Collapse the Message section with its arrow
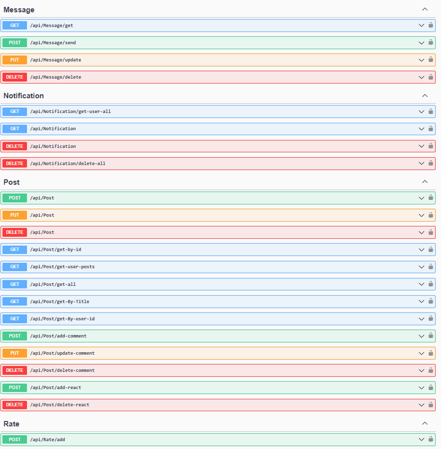Screen dimensions: 441x449 [x=425, y=9]
